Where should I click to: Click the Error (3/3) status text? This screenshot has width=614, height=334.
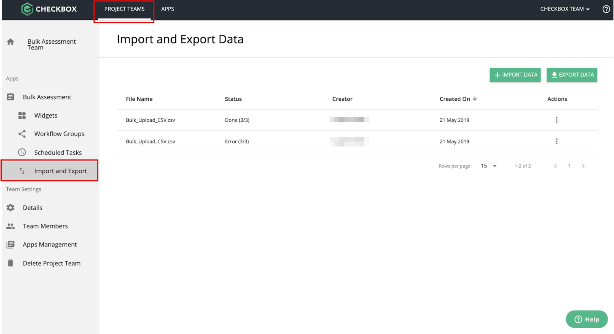pos(237,141)
